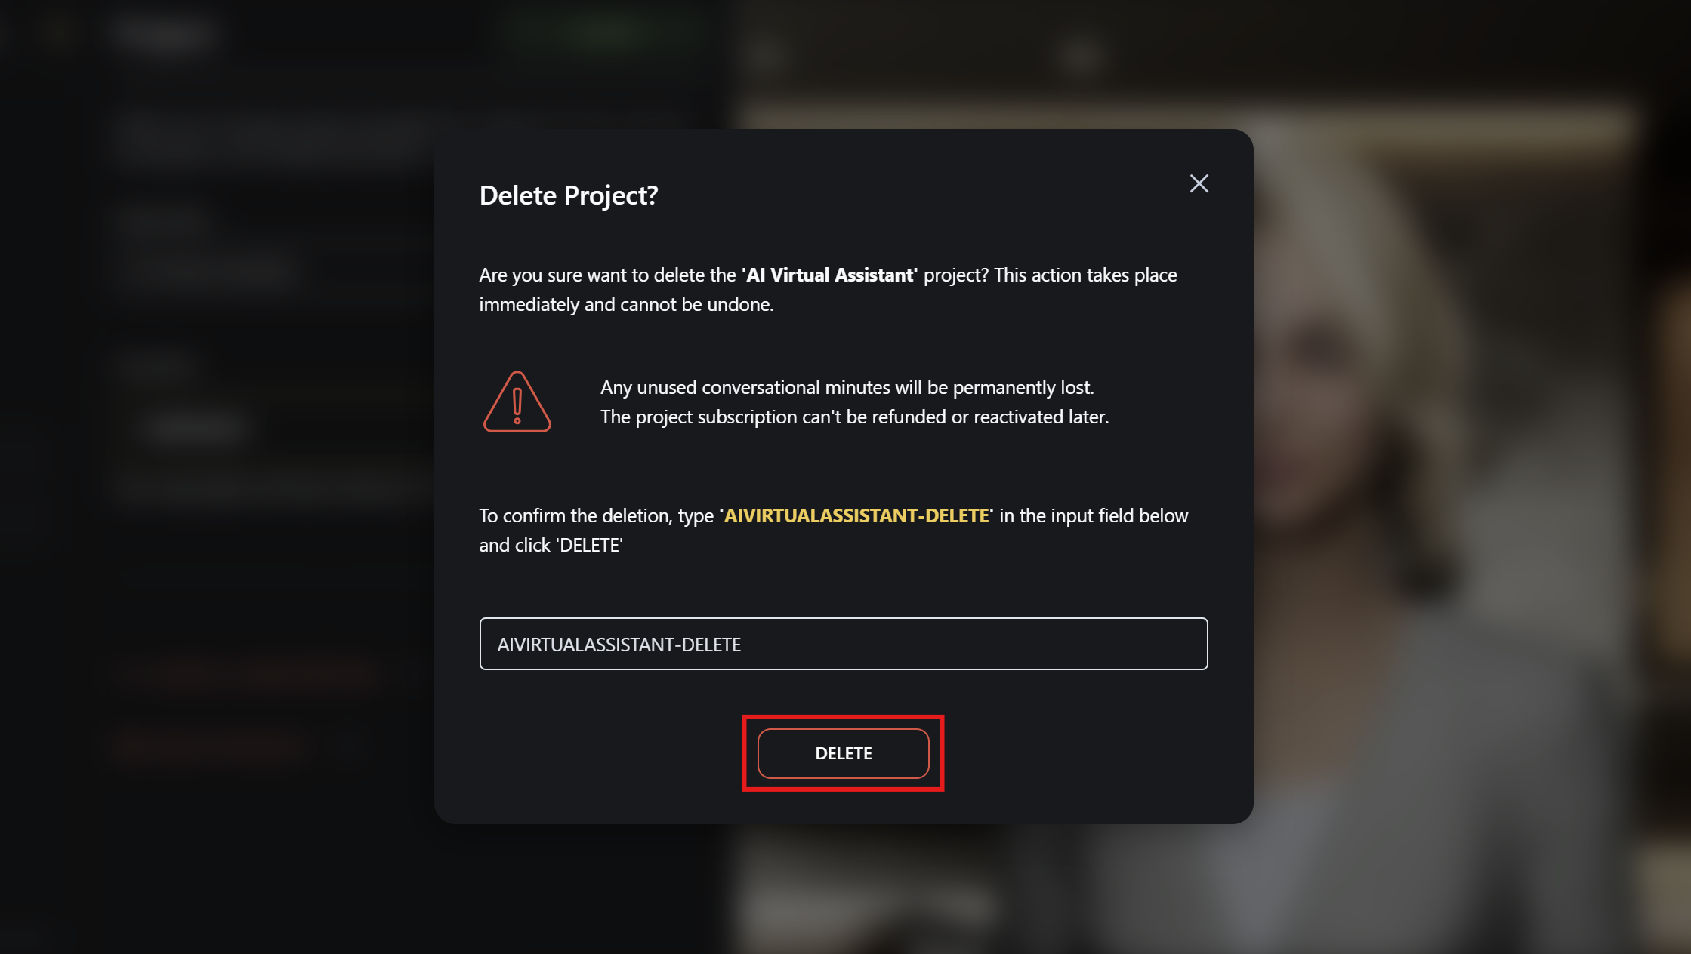
Task: Click the 'Delete Project?' dialog heading
Action: click(x=569, y=195)
